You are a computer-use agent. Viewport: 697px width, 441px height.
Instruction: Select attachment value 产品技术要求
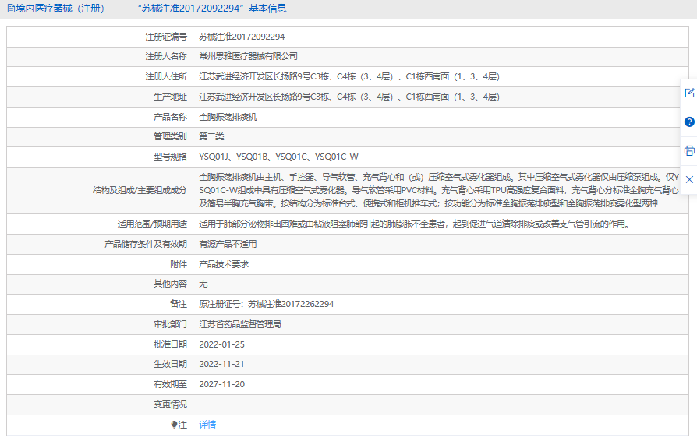(224, 264)
